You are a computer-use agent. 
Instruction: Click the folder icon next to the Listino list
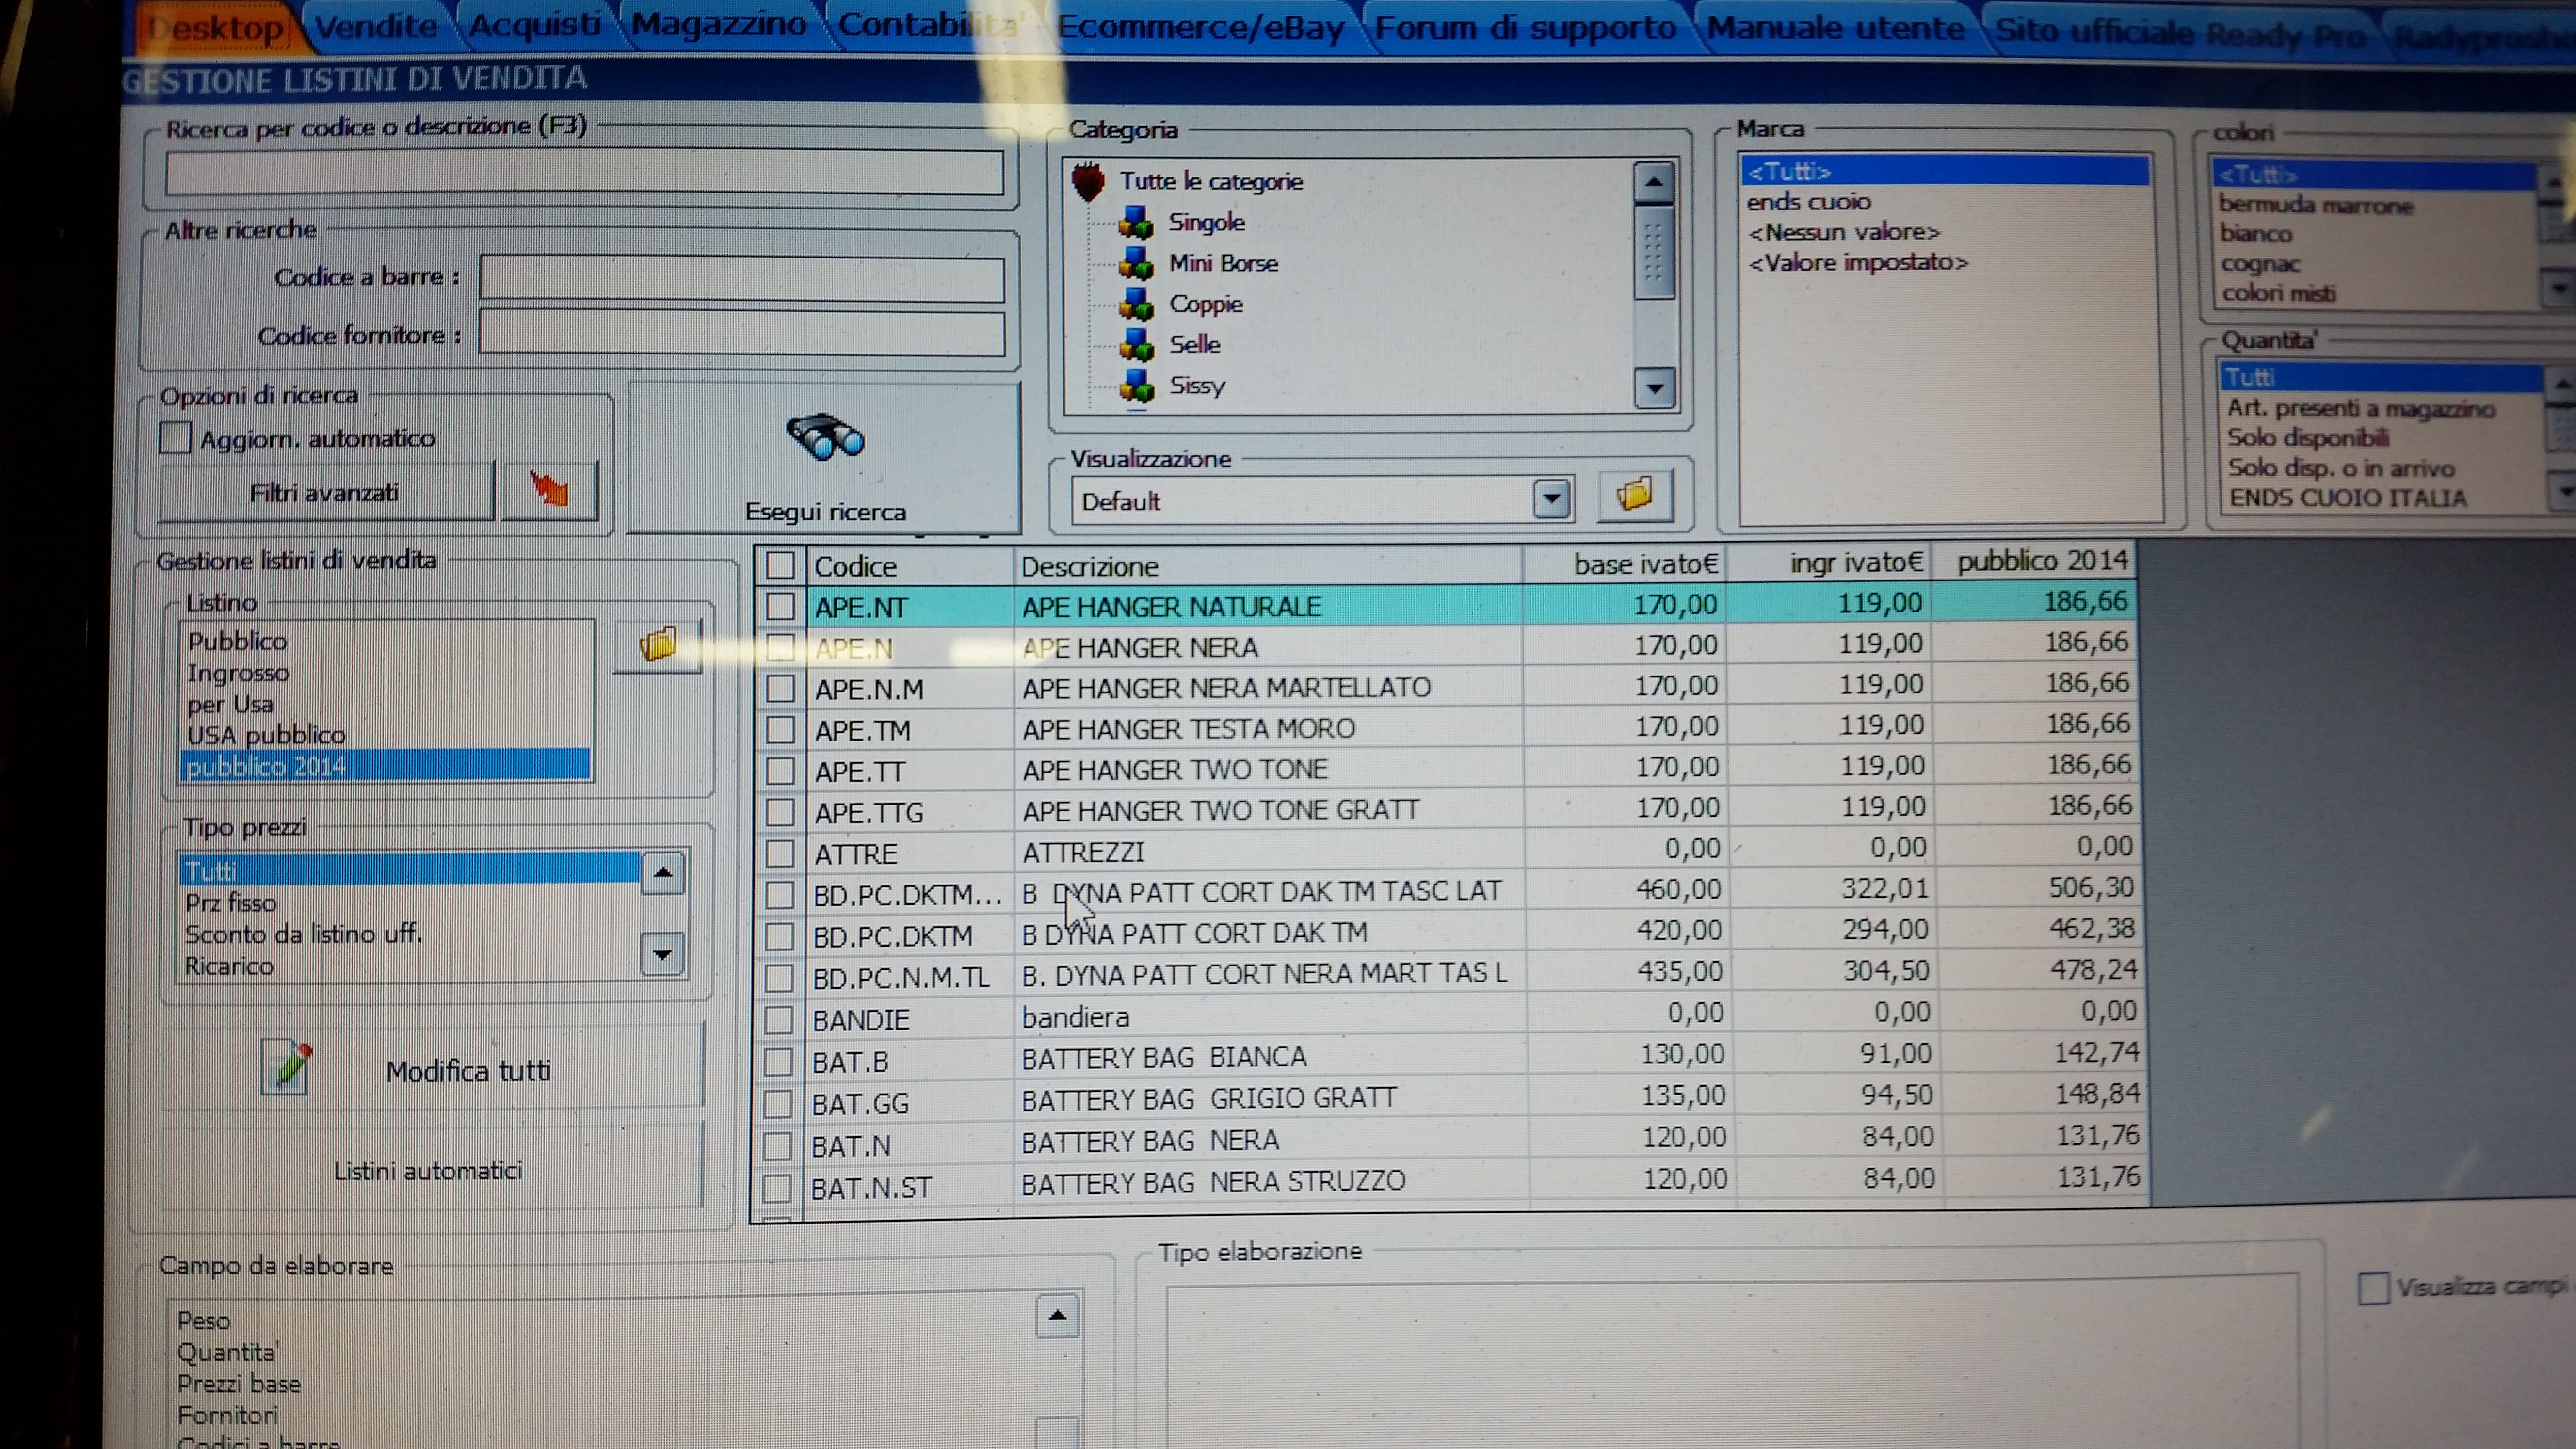click(x=658, y=644)
